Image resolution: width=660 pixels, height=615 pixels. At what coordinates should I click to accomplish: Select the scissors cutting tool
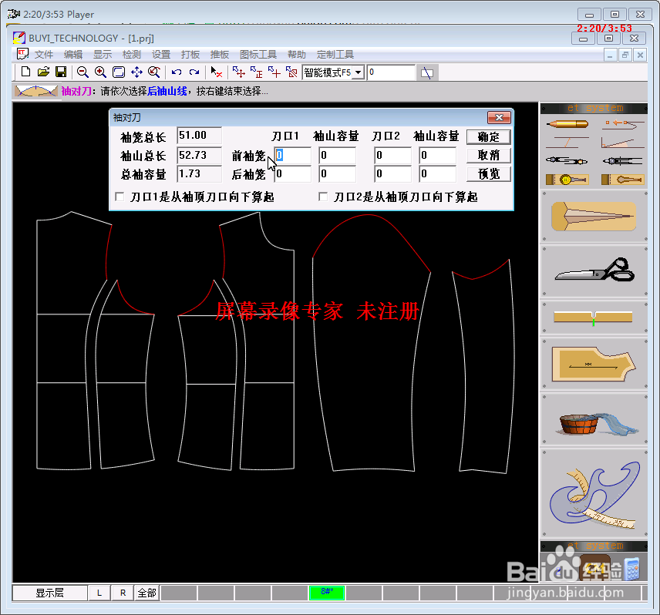[594, 271]
